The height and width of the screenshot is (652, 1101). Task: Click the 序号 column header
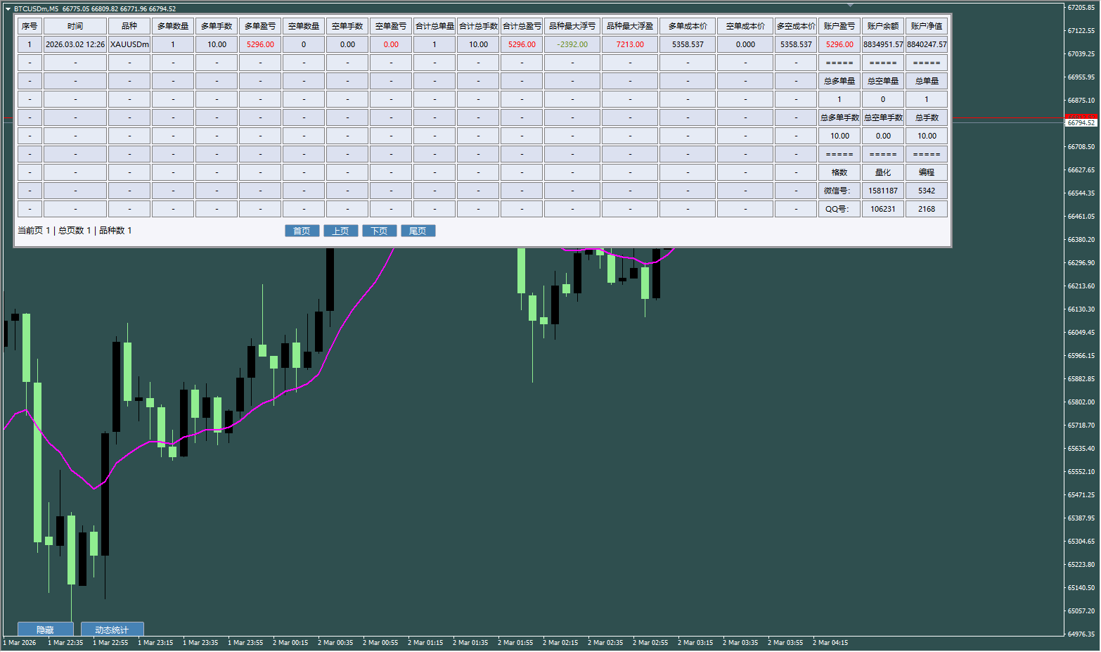click(30, 25)
